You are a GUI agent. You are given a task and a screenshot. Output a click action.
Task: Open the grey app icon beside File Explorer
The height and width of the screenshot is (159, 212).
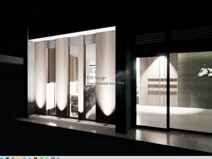[24, 158]
